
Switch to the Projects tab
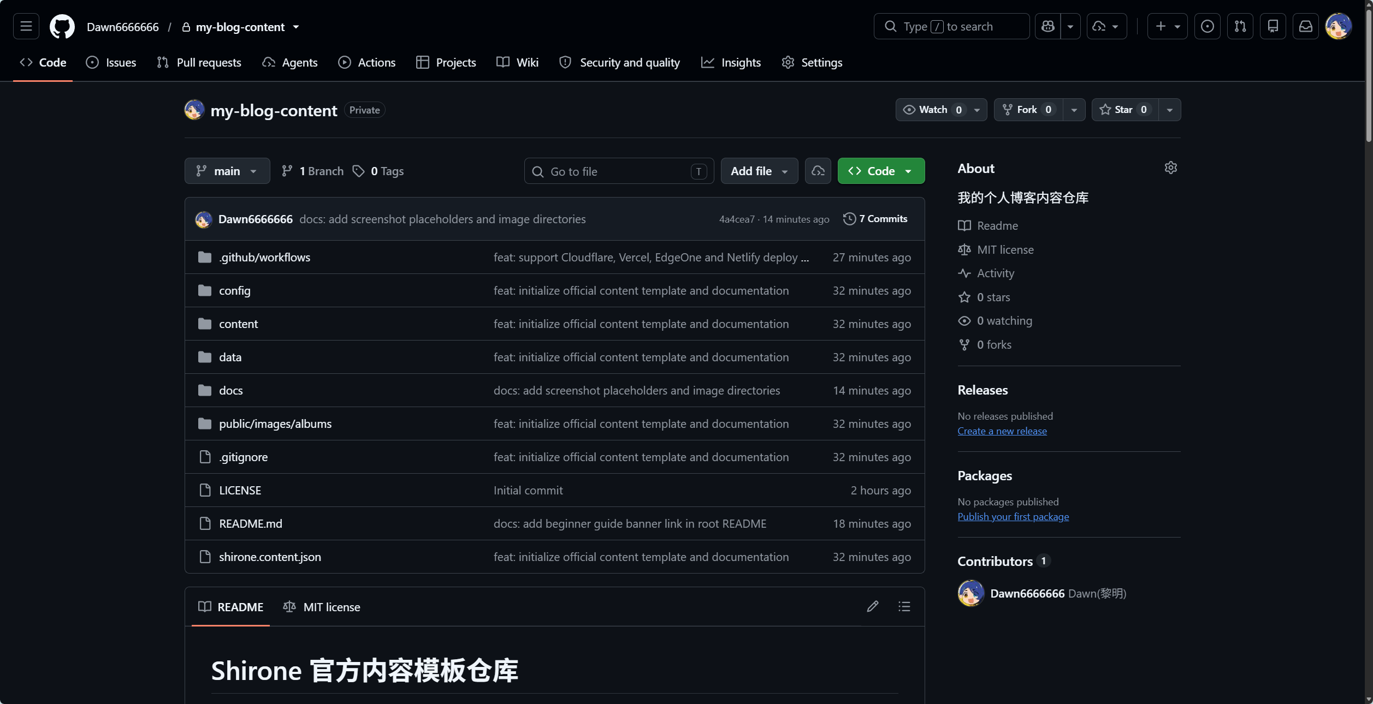point(446,62)
